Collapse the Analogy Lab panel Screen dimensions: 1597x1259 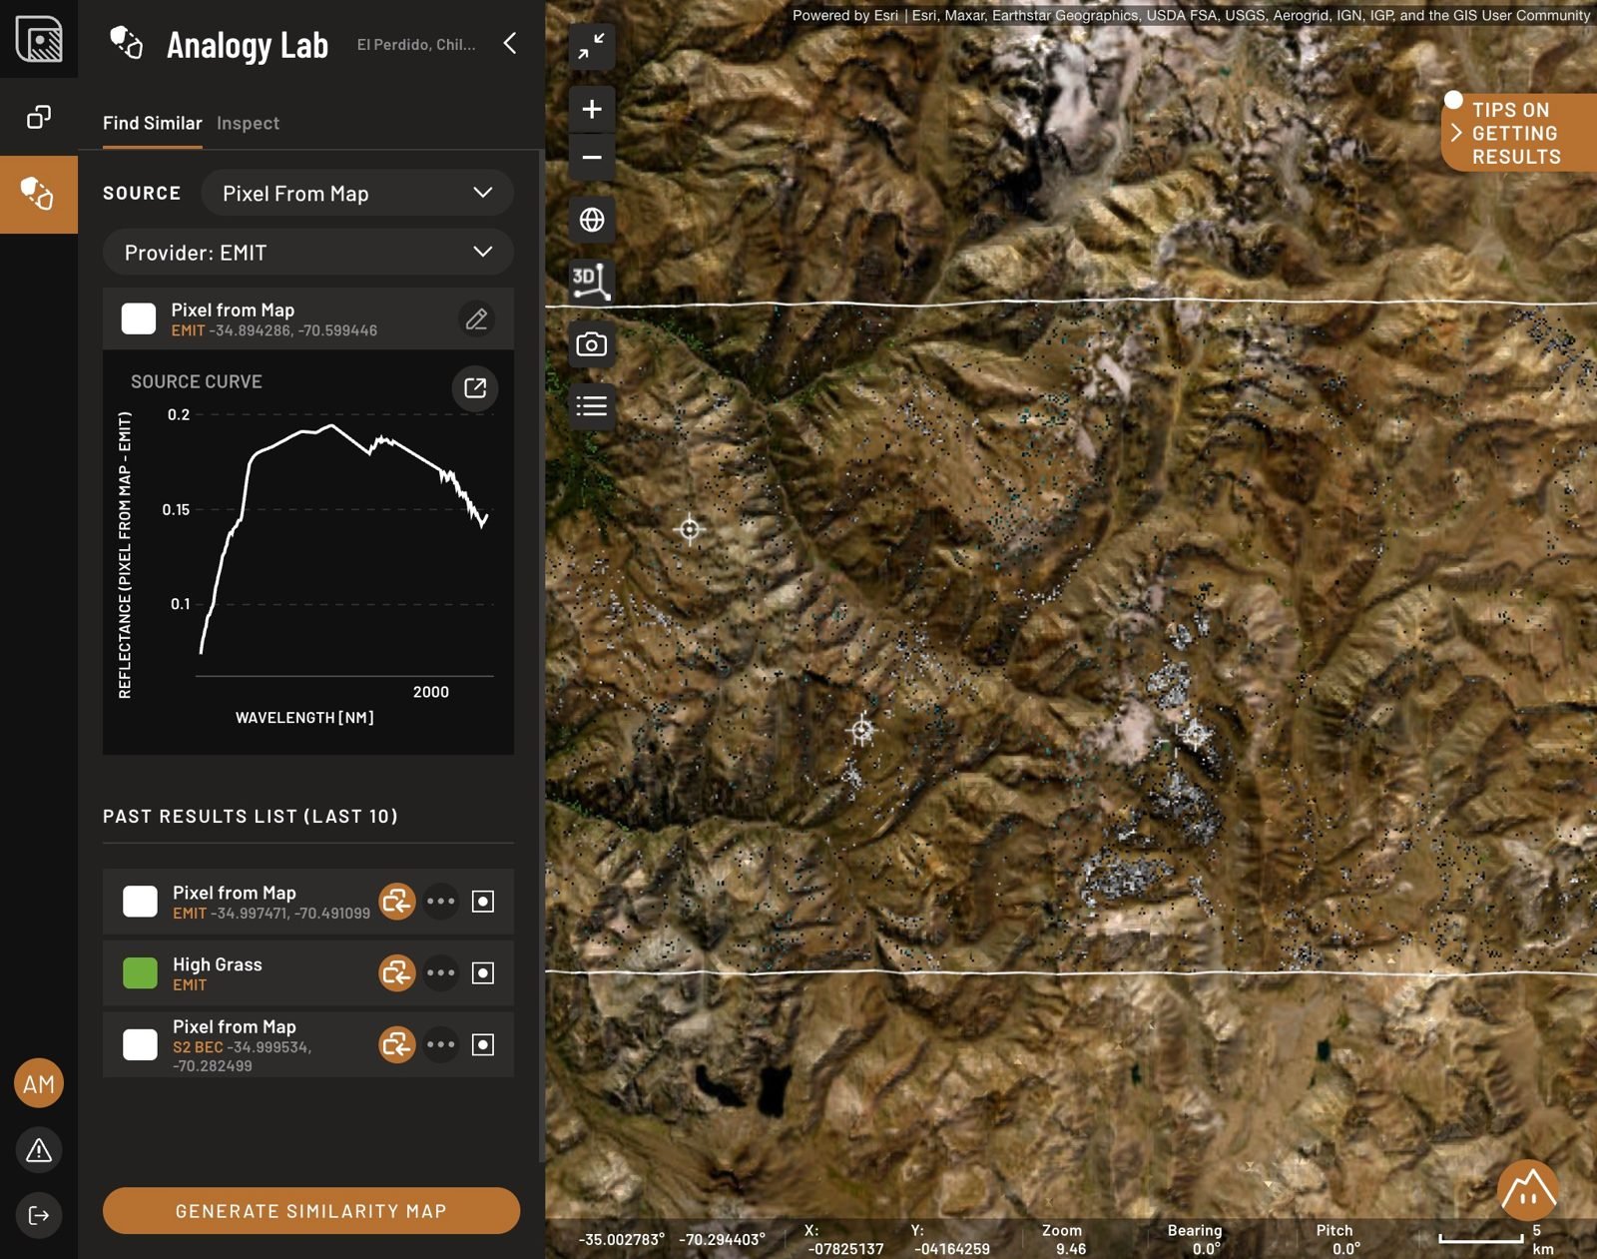coord(510,43)
